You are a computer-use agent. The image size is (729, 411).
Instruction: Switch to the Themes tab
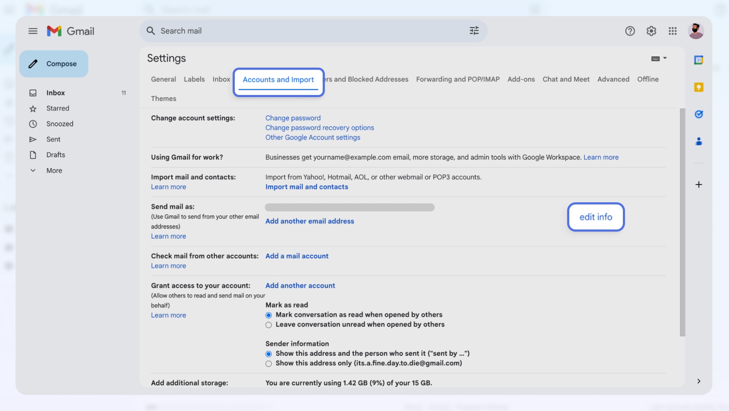(163, 98)
